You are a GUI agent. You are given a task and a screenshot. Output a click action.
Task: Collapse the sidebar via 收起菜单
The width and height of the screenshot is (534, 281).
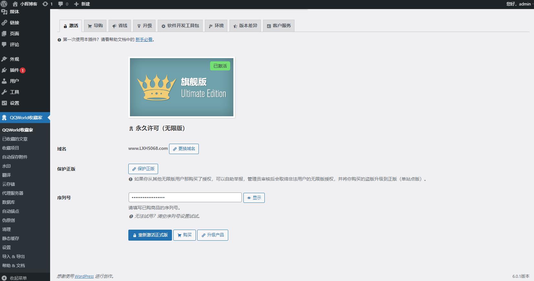(18, 278)
